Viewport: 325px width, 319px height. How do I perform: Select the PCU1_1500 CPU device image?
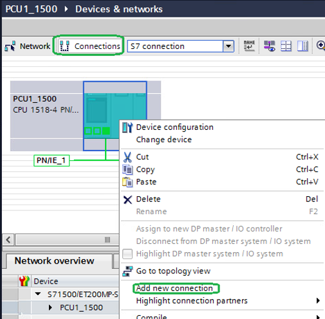[x=115, y=116]
